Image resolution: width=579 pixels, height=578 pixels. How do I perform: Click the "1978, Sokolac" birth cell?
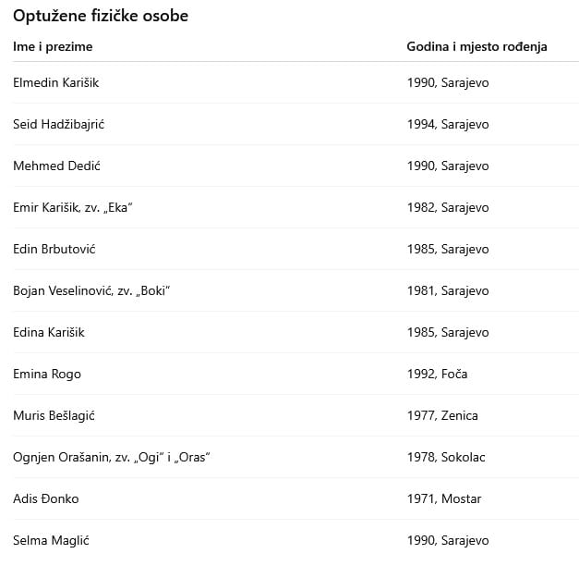(x=446, y=457)
